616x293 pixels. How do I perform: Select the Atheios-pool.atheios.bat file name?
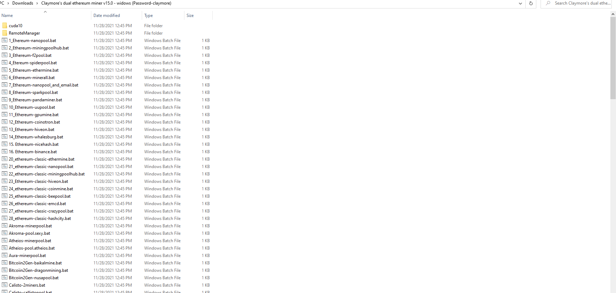pos(32,248)
